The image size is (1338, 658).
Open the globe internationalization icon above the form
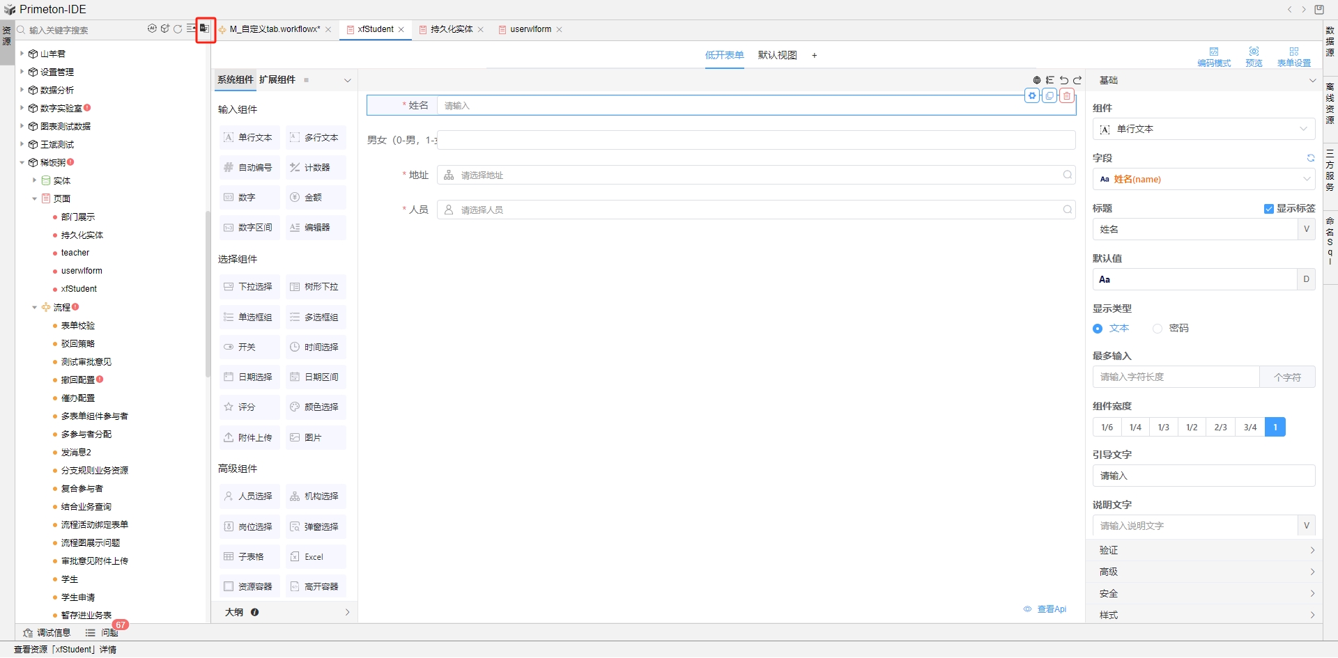tap(1037, 80)
